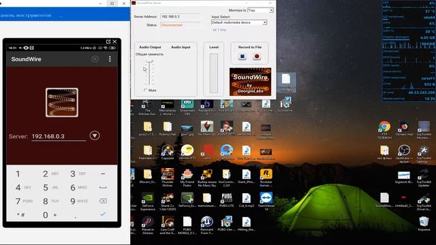Viewport: 436px width, 245px height.
Task: Click the Level meter bar
Action: point(213,73)
